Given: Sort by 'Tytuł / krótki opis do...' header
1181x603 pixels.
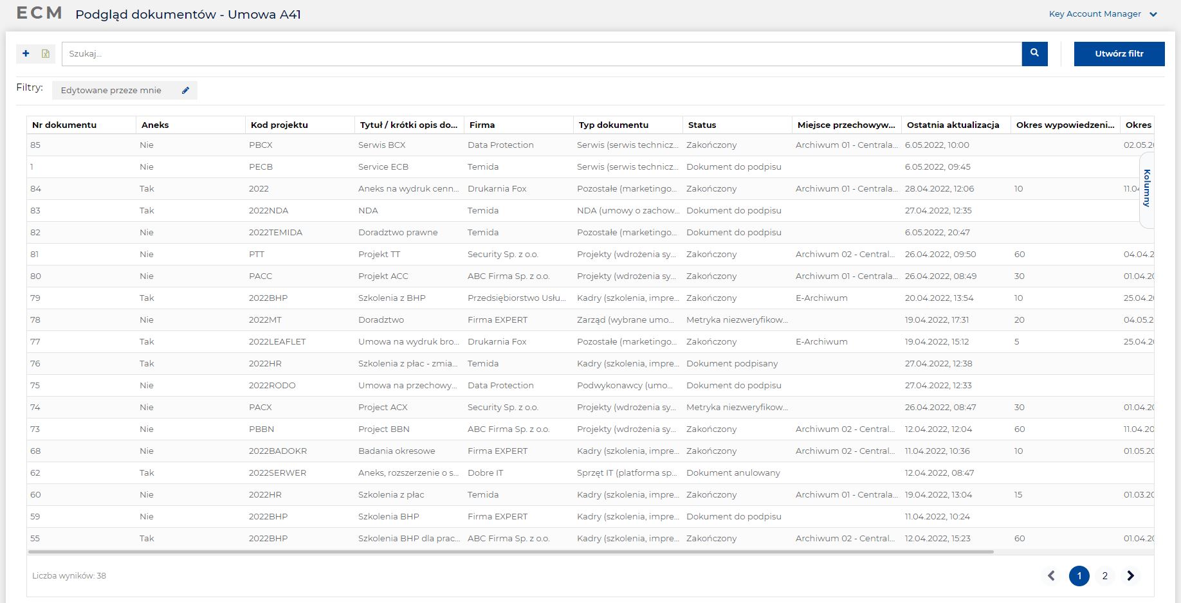Looking at the screenshot, I should pyautogui.click(x=409, y=125).
